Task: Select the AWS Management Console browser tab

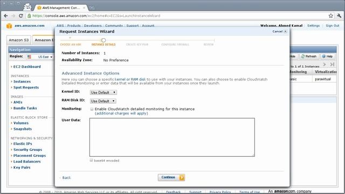Action: tap(61, 8)
